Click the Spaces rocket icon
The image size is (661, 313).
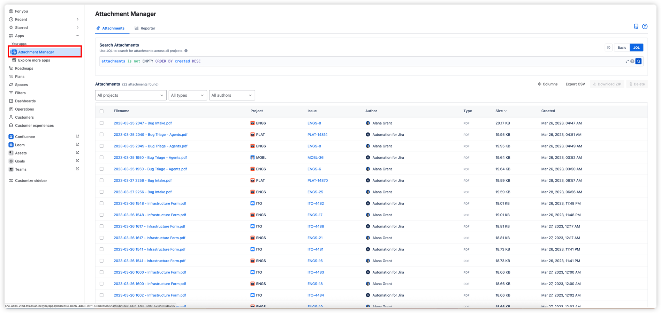click(11, 85)
